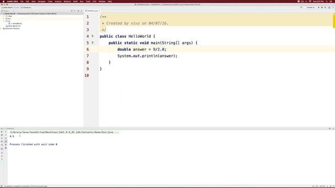Screen dimensions: 335x188
Task: Collapse the src folder in the project tree
Action: click(x=4, y=21)
